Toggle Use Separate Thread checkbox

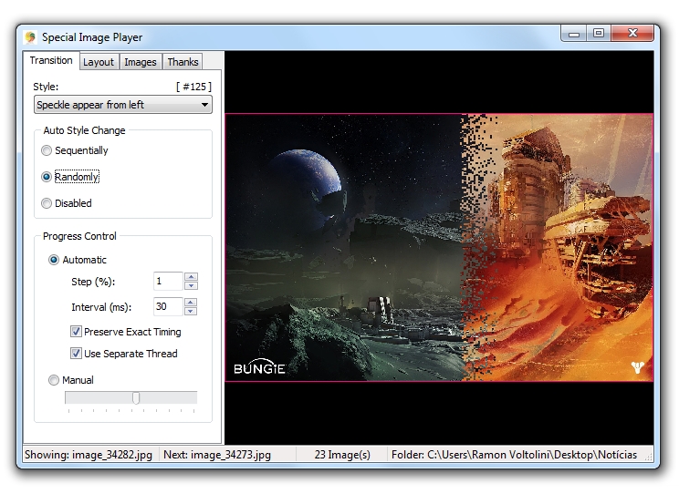76,354
